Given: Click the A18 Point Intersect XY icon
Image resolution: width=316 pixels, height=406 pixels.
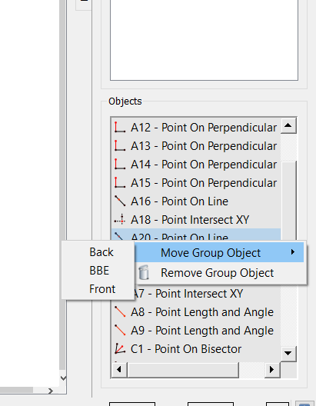Looking at the screenshot, I should click(120, 220).
